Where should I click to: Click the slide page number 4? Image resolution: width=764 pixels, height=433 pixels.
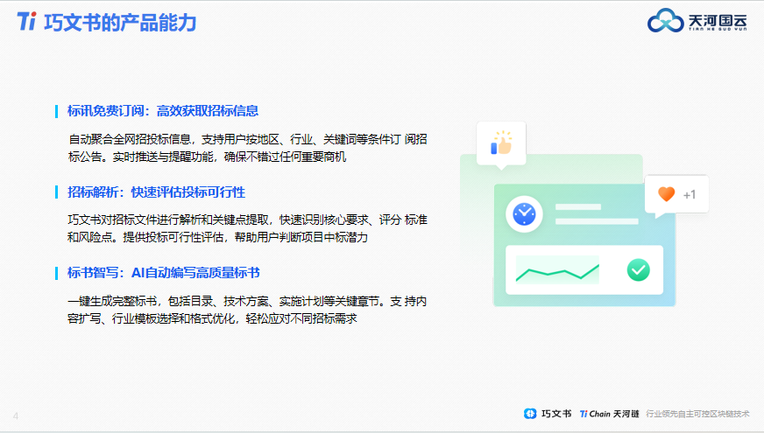click(16, 416)
